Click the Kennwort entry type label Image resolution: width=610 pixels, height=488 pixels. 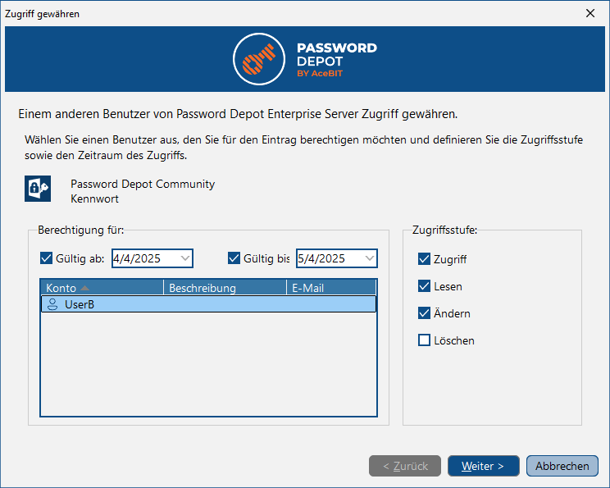(94, 198)
